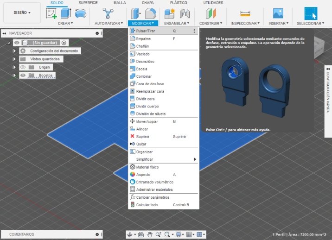Choose Calcular todo menu entry
The image size is (332, 240).
point(164,205)
